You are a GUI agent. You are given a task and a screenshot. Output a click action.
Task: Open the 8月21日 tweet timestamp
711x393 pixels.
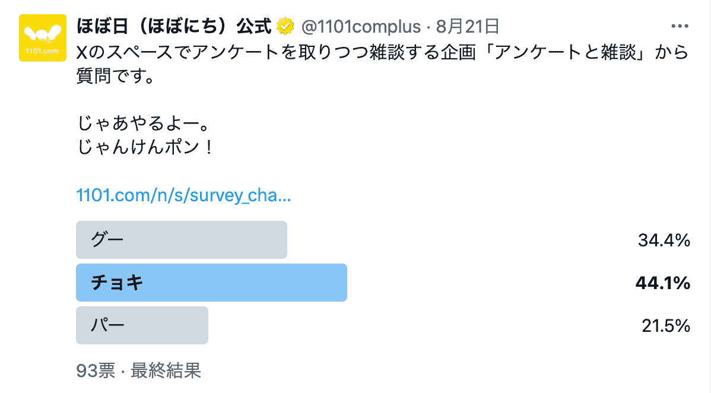point(467,27)
